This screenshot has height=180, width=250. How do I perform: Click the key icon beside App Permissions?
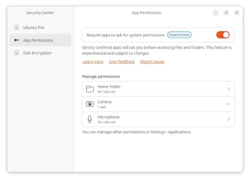click(16, 40)
